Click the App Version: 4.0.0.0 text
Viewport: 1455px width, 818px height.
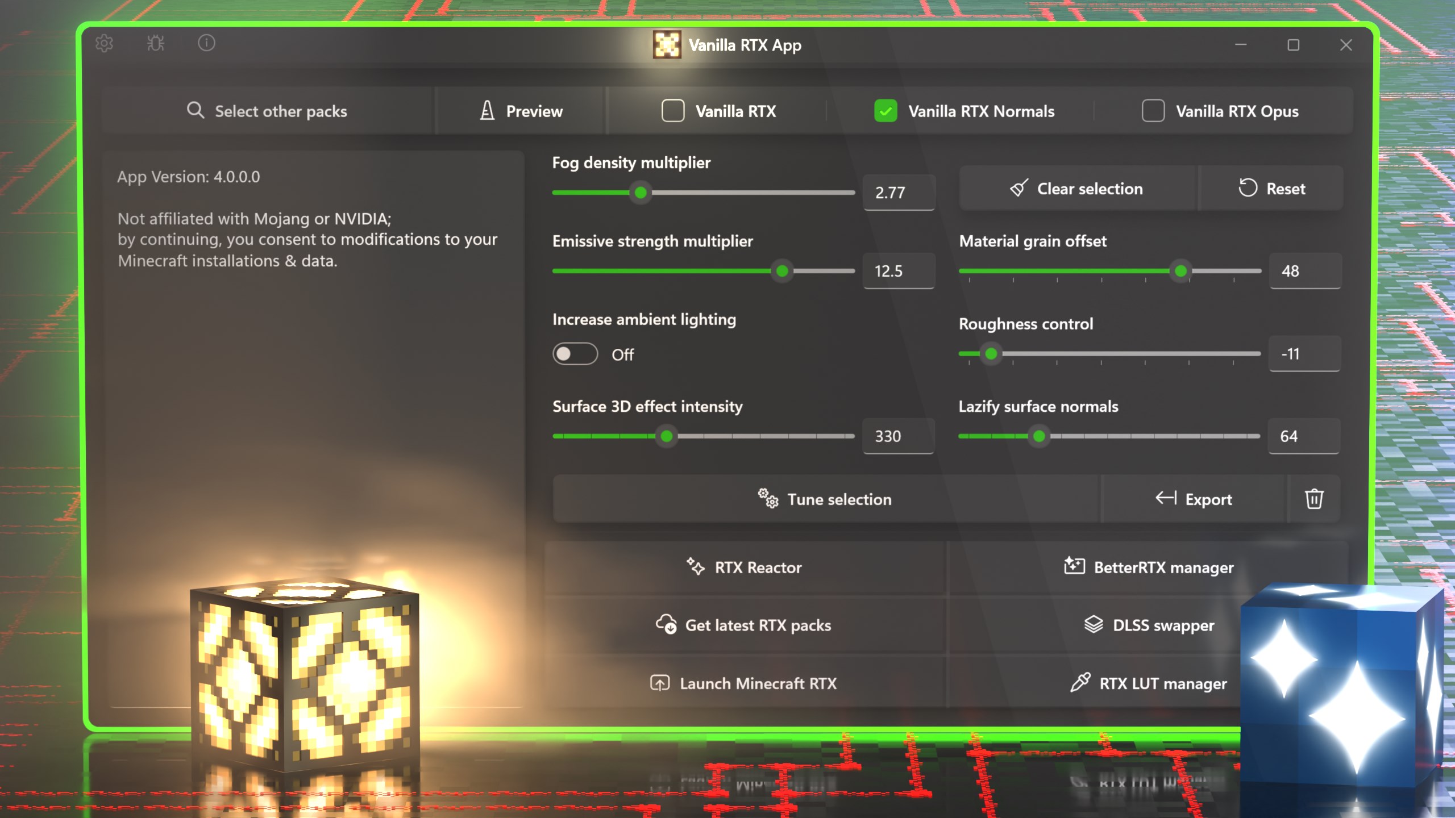tap(189, 177)
